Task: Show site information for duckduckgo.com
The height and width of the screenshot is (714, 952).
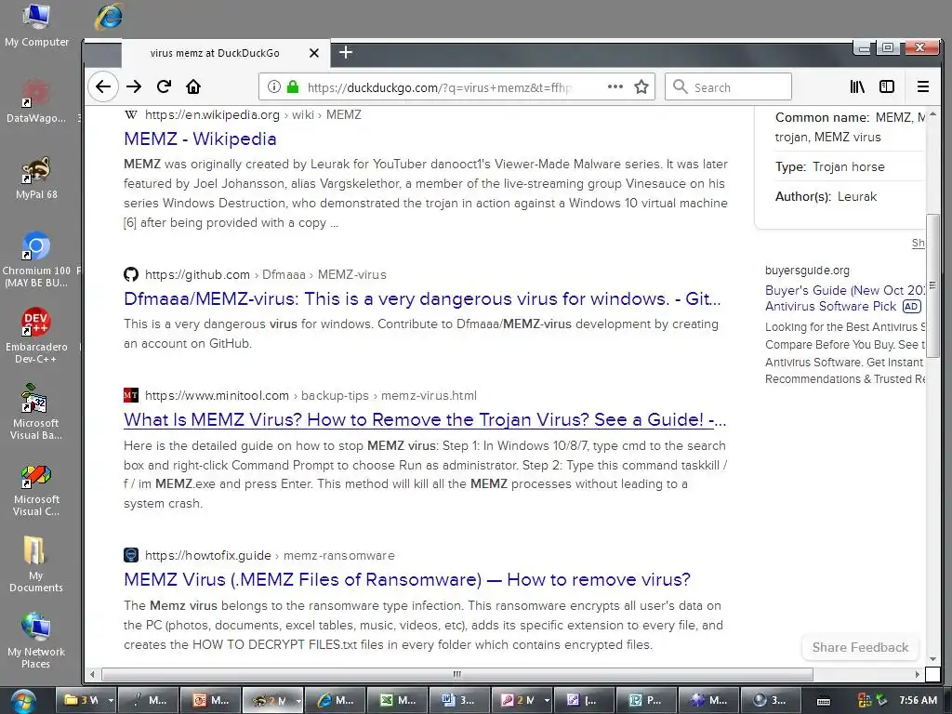Action: [274, 86]
